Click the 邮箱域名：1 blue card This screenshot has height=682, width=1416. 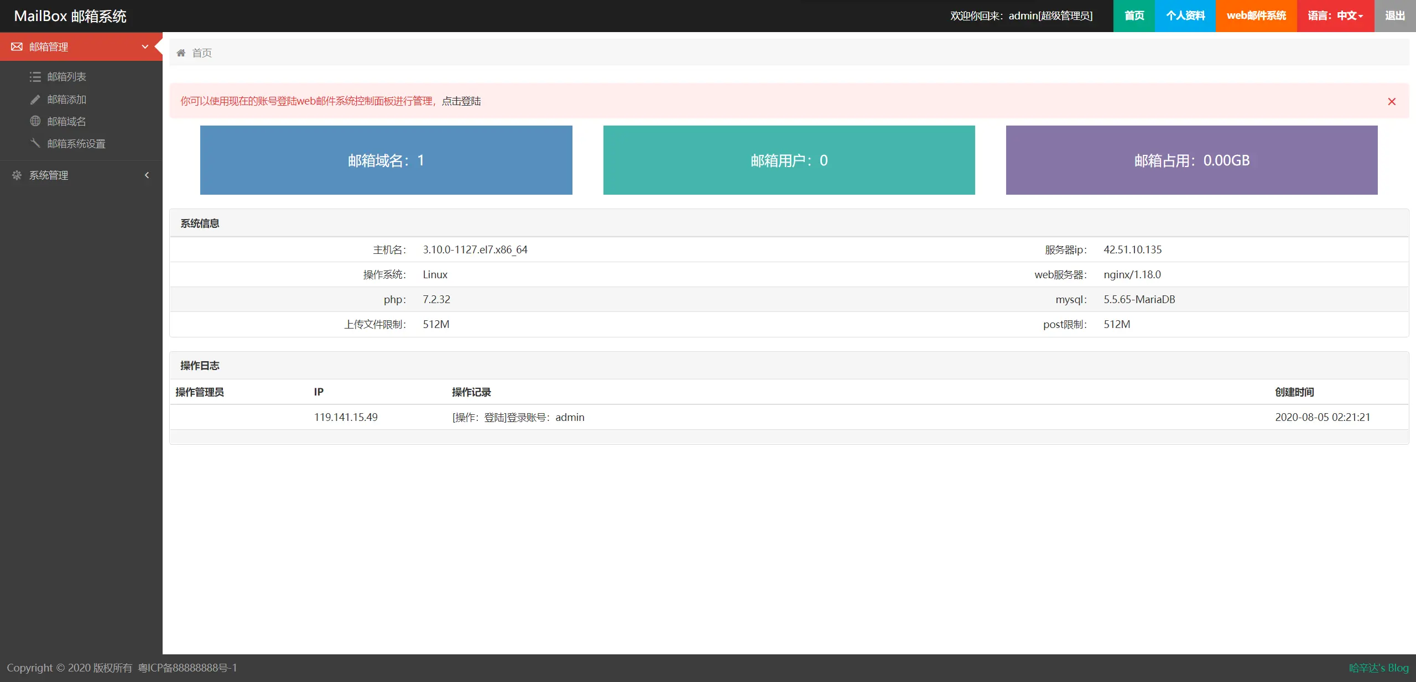[x=386, y=160]
